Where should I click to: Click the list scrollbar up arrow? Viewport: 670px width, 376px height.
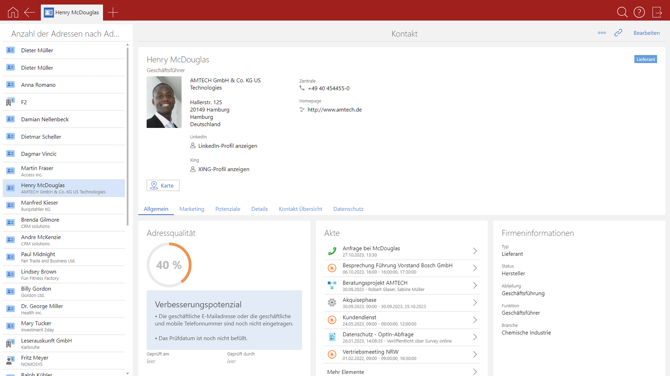[128, 45]
